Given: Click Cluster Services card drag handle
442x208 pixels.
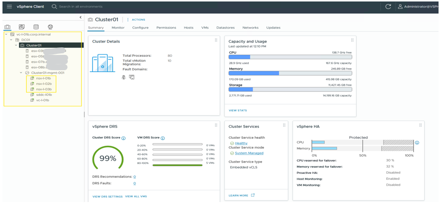Looking at the screenshot, I should click(x=284, y=125).
